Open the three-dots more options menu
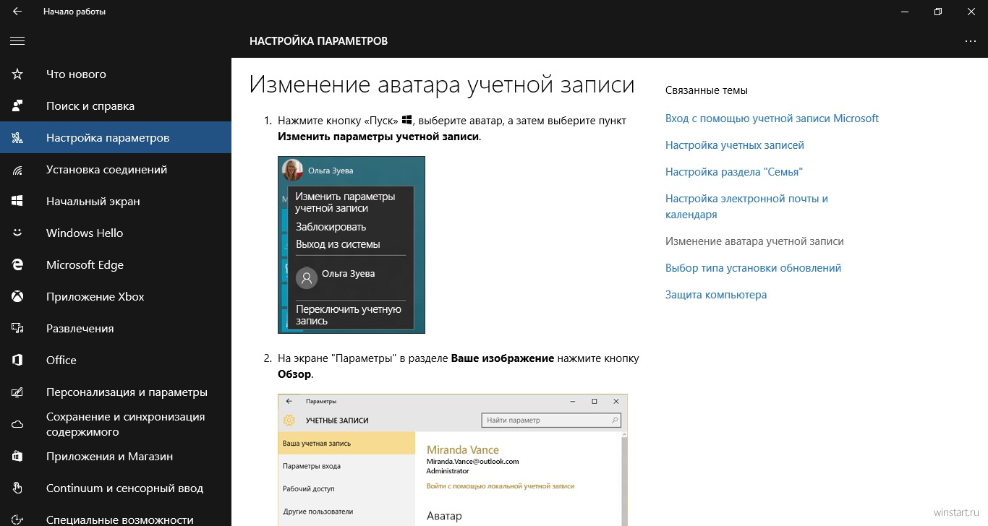 [x=971, y=41]
